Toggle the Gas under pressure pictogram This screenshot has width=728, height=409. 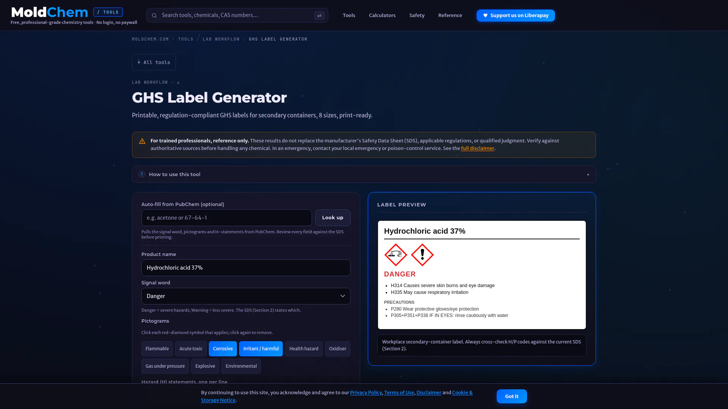(x=165, y=366)
